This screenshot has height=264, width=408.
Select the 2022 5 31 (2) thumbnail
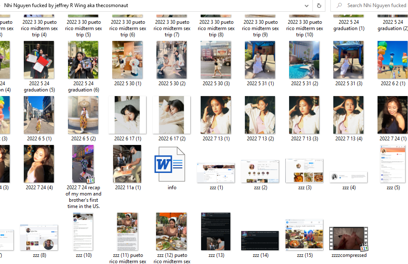(304, 60)
